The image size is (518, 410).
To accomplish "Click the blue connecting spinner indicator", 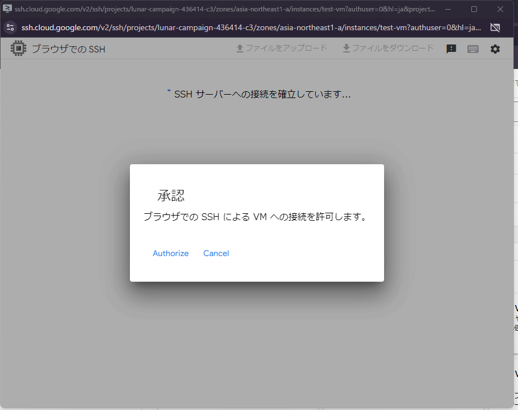I will pyautogui.click(x=168, y=91).
